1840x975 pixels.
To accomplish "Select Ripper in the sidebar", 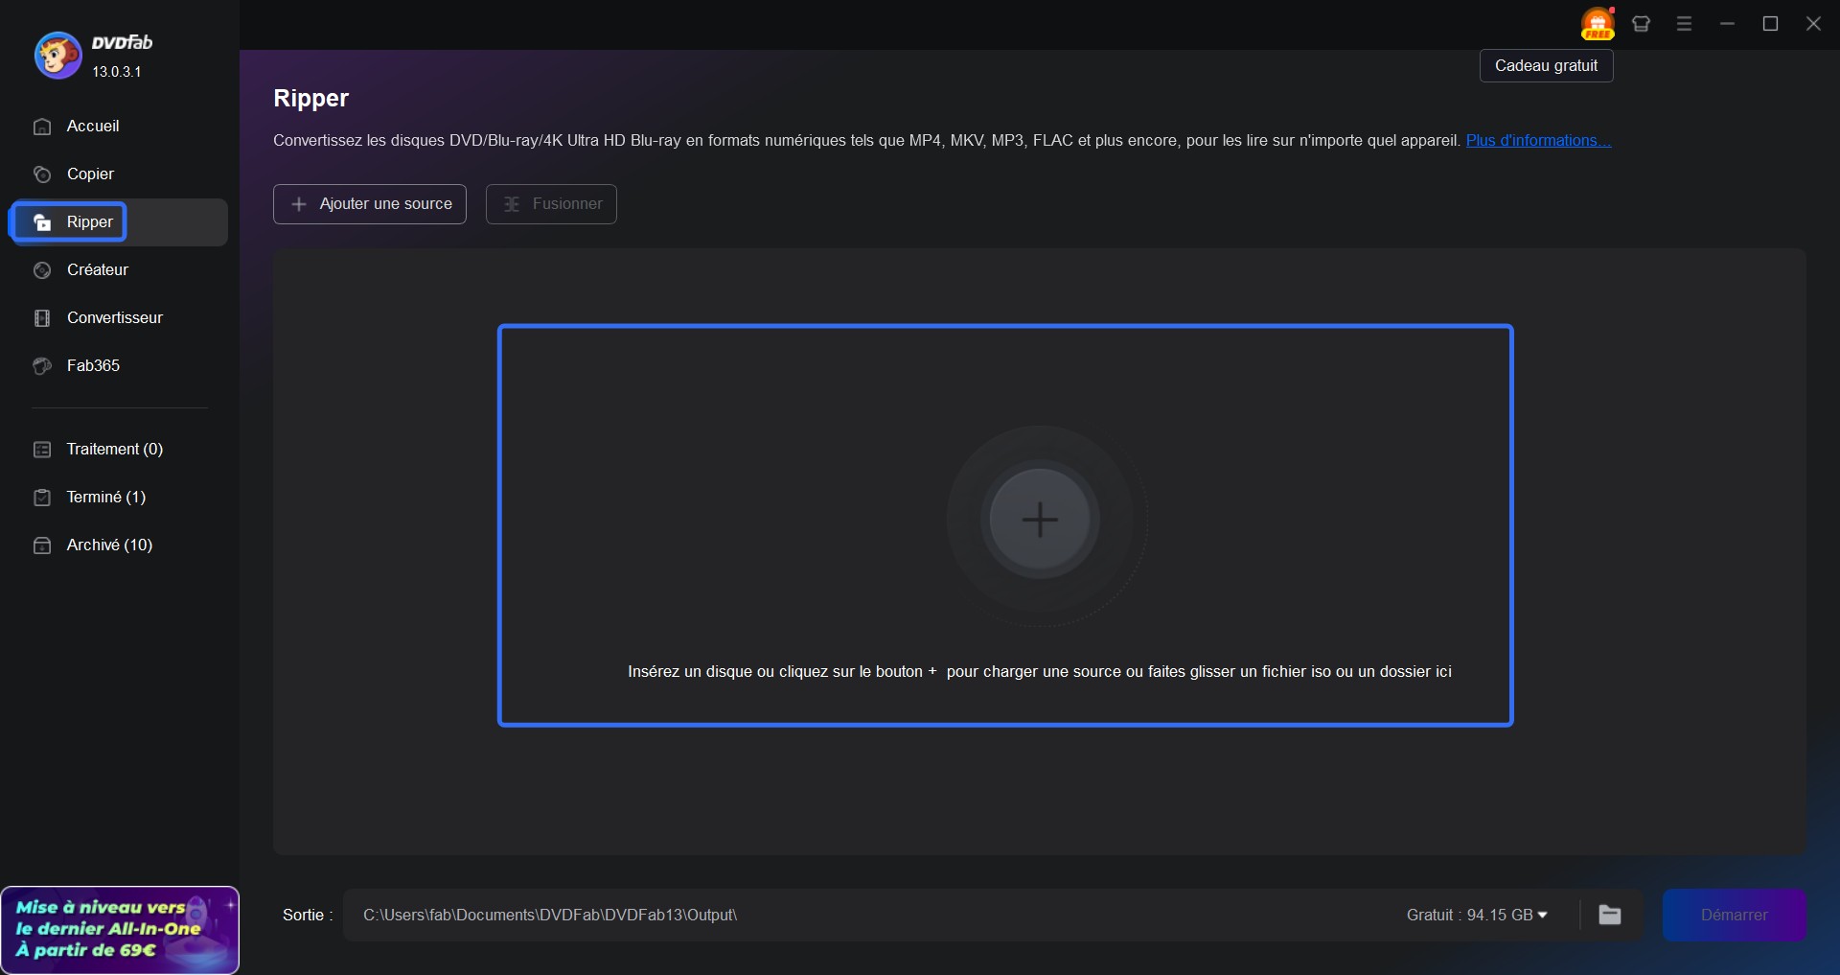I will click(120, 222).
